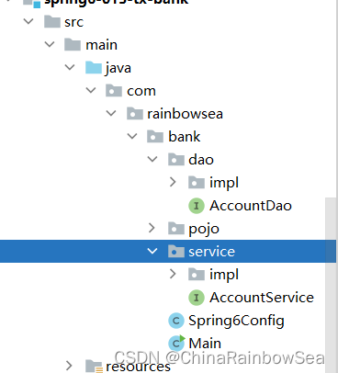Select the main folder node
The width and height of the screenshot is (338, 373).
click(x=101, y=45)
